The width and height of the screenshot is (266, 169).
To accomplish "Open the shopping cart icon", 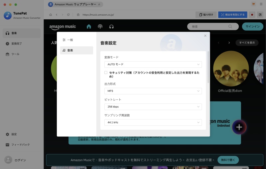I will (253, 4).
